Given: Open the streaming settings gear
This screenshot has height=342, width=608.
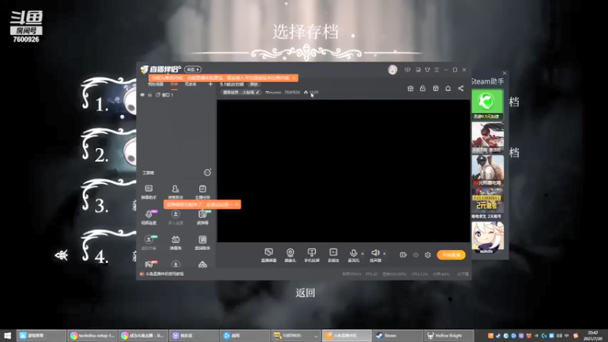Looking at the screenshot, I should [x=428, y=255].
